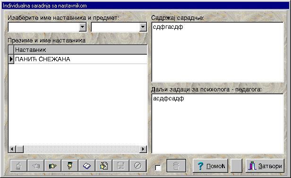The image size is (291, 178).
Task: Click the horizontal scrollbar thumb in the teacher list
Action: (20, 149)
